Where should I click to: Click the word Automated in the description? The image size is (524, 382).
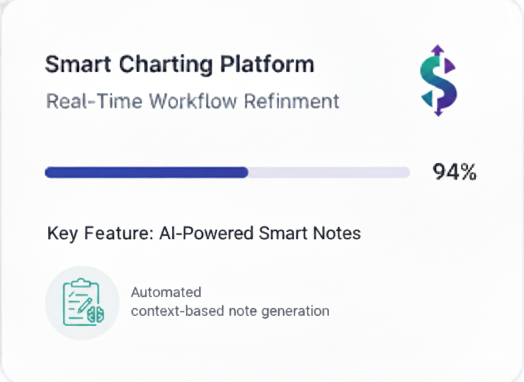coord(166,292)
